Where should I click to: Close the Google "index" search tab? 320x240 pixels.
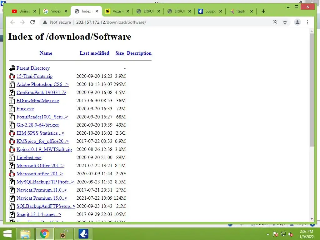66,11
